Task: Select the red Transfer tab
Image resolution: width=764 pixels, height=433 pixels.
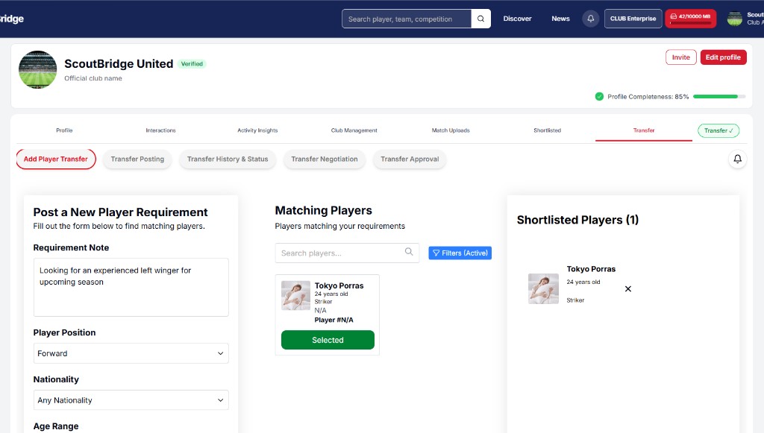Action: coord(644,130)
